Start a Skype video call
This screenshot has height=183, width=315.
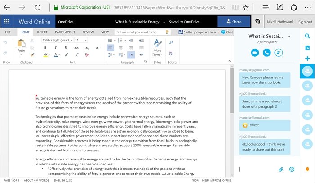coord(255,53)
